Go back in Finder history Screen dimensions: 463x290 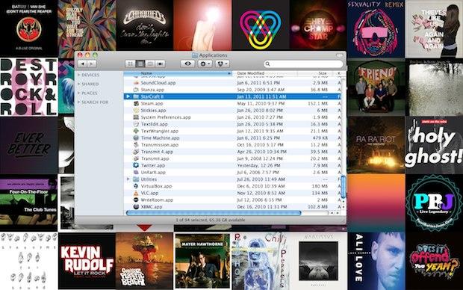(x=83, y=64)
